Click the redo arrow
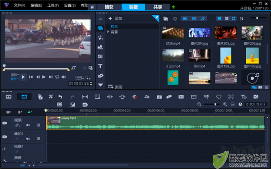 (x=73, y=97)
